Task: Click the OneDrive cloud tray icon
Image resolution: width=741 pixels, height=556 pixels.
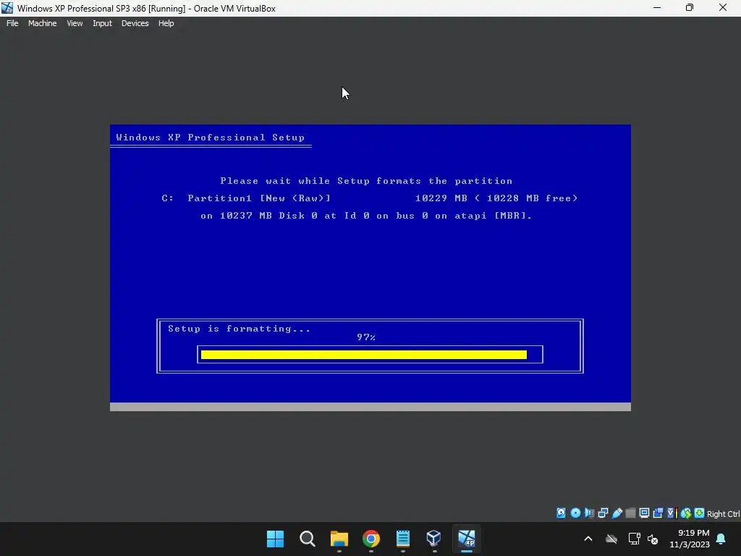Action: [611, 539]
